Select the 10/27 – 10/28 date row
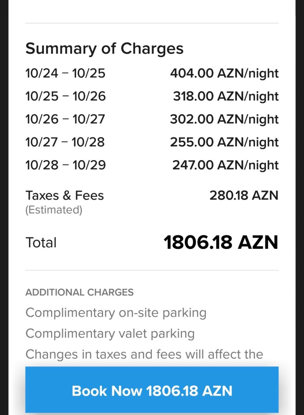Viewport: 304px width, 415px height. [x=65, y=142]
